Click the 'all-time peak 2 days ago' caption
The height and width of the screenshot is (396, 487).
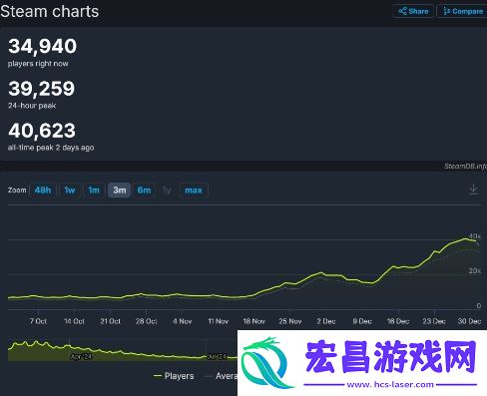pos(51,148)
